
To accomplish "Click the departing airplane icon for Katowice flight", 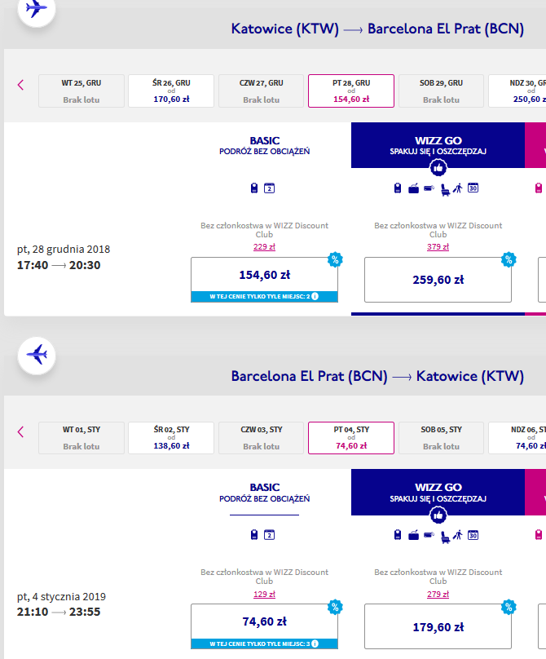I will coord(37,8).
